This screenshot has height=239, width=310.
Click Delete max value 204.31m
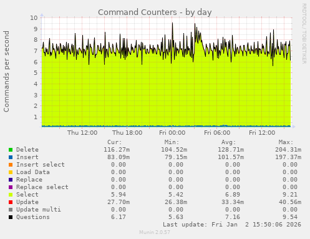(288, 150)
